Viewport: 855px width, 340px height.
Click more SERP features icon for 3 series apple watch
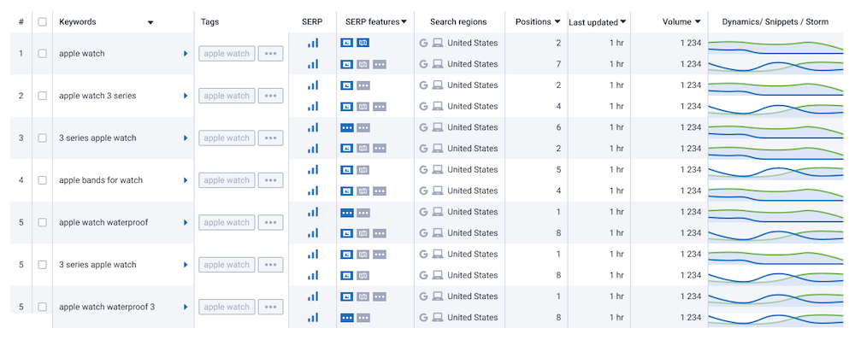(x=346, y=127)
